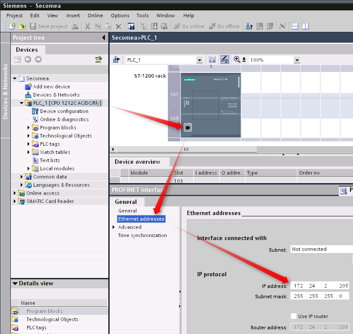Click Go online in toolbar

coord(189,26)
